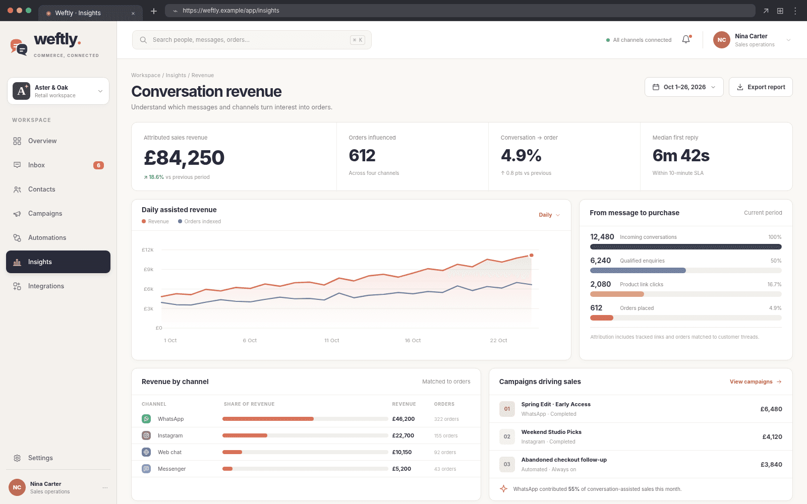Click Incoming conversations progress bar
This screenshot has height=504, width=807.
(x=686, y=247)
